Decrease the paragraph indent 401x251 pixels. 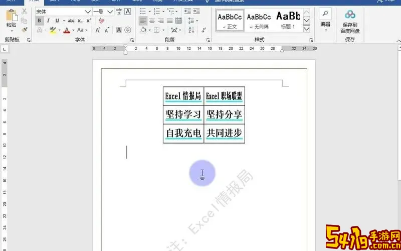click(x=187, y=11)
